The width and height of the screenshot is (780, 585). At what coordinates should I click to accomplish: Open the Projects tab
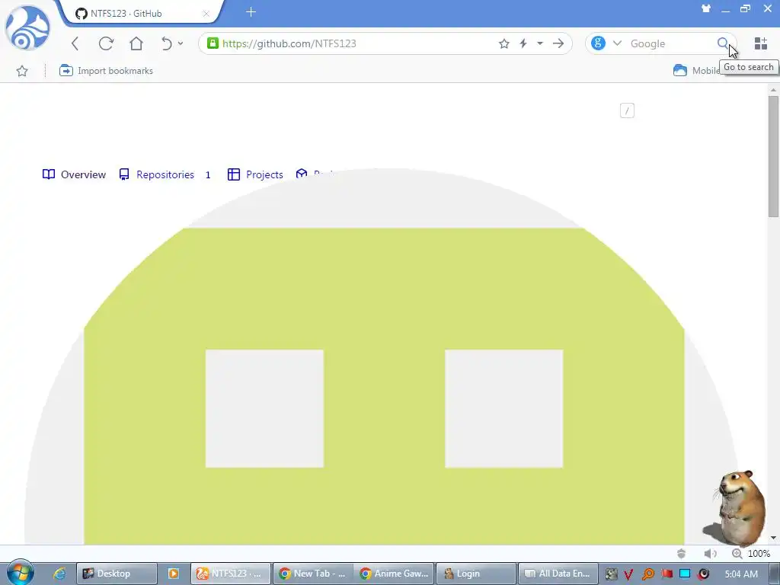(x=255, y=174)
